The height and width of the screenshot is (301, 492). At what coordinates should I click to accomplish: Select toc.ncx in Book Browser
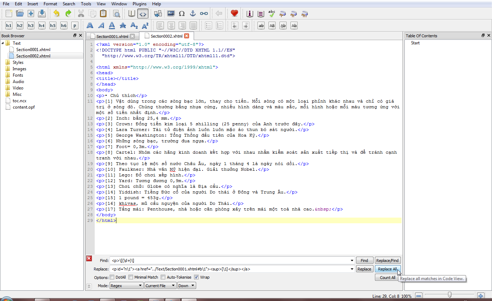pos(20,101)
